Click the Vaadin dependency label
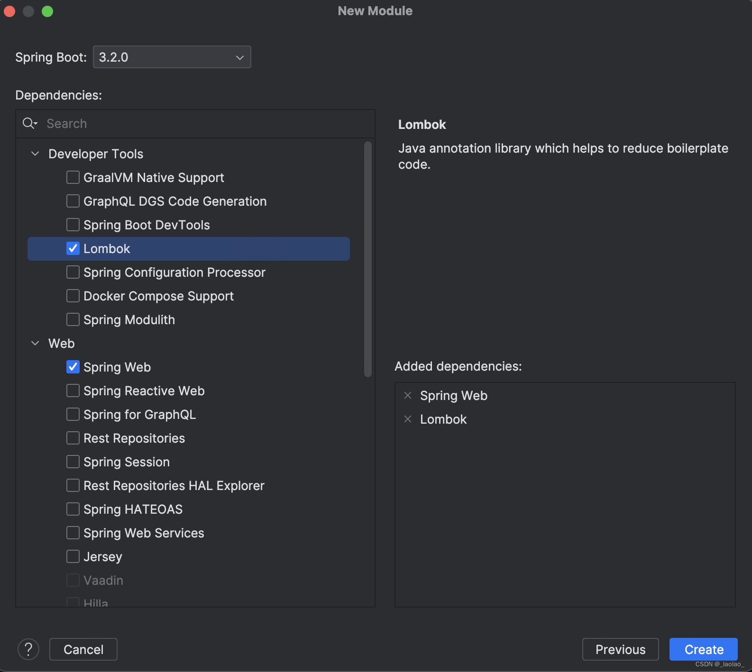Viewport: 752px width, 672px height. pyautogui.click(x=103, y=581)
